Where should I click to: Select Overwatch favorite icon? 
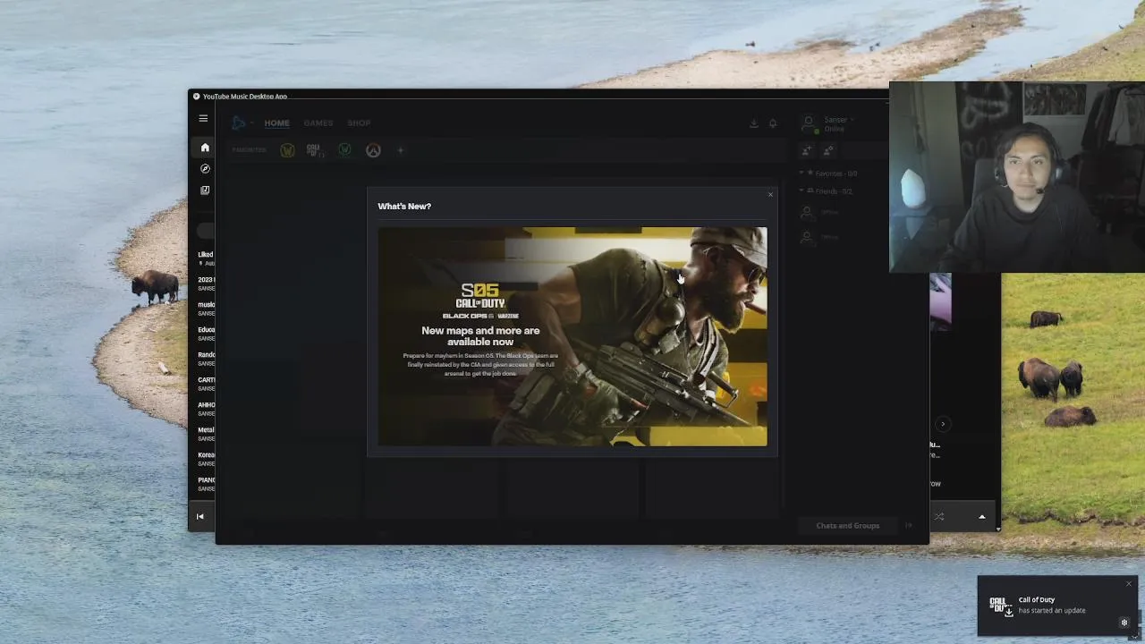tap(373, 150)
